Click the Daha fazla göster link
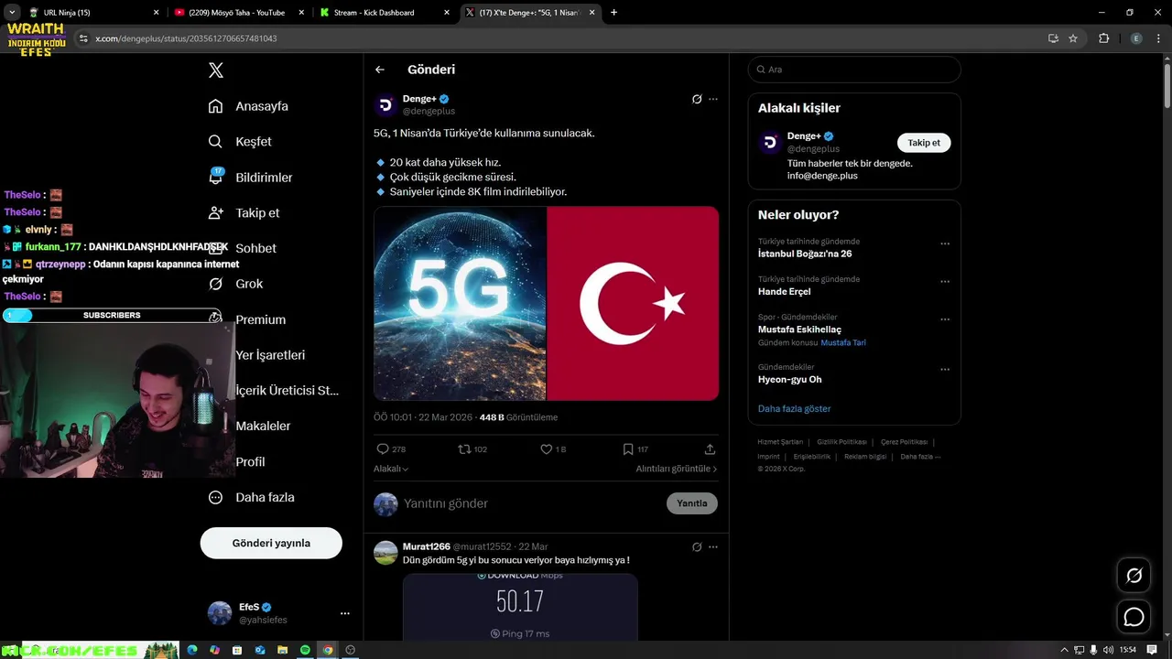 794,408
